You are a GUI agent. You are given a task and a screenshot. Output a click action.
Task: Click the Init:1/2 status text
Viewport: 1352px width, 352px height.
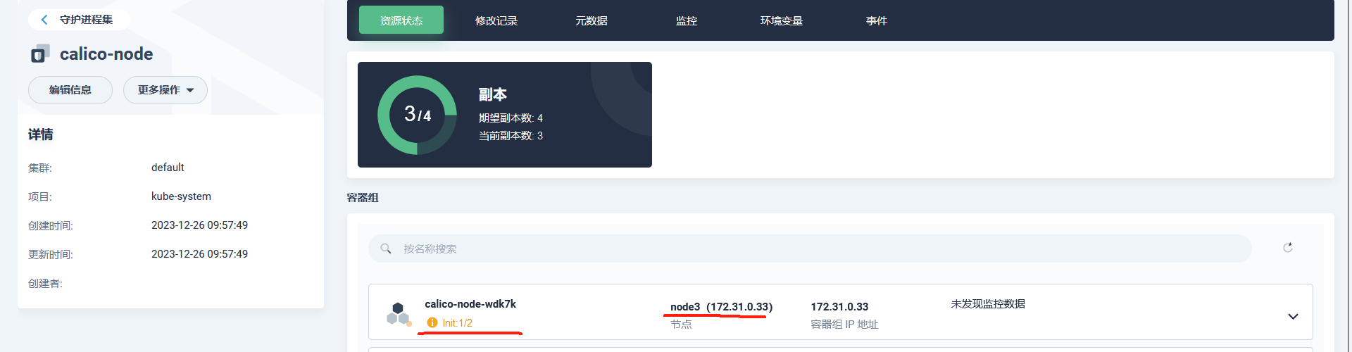[x=458, y=323]
